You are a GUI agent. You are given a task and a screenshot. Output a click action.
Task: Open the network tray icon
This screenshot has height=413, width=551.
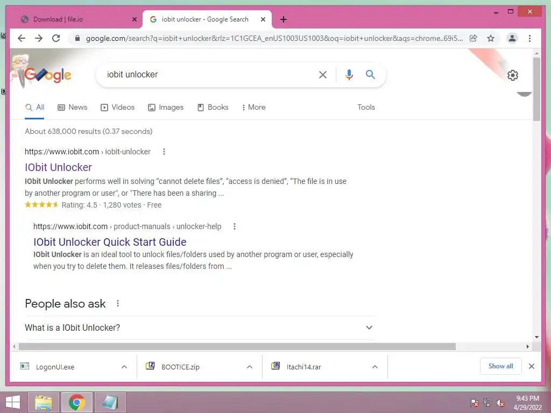[x=488, y=402]
